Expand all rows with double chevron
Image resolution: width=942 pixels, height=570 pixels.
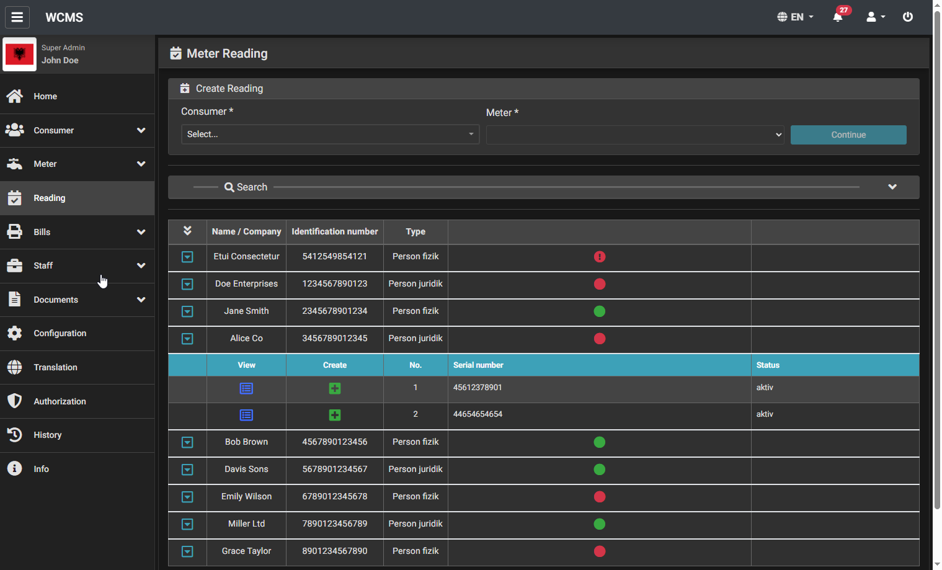187,231
